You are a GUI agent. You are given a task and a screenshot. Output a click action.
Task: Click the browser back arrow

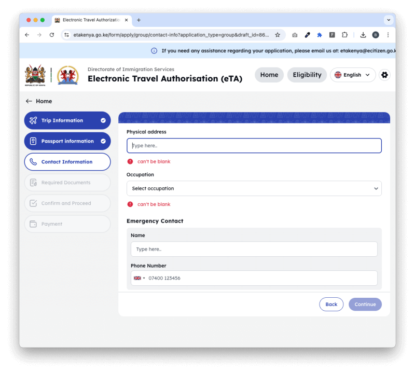point(27,35)
